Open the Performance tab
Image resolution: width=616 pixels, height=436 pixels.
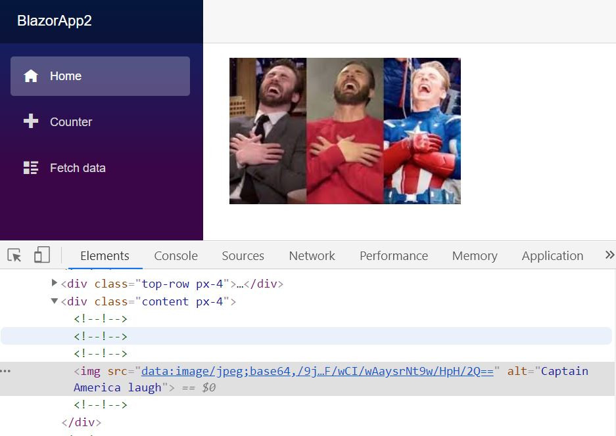click(x=394, y=256)
